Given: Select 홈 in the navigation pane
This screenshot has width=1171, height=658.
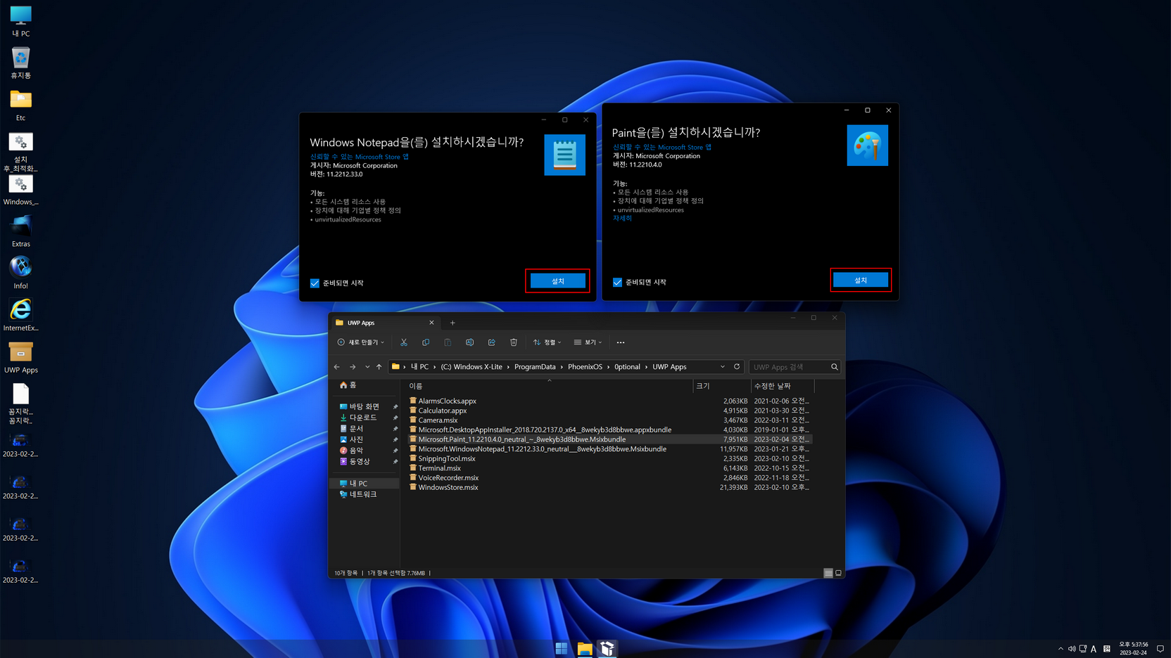Looking at the screenshot, I should click(348, 385).
